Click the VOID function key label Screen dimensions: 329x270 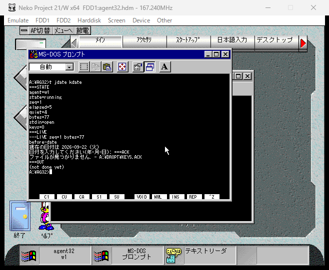(x=142, y=197)
